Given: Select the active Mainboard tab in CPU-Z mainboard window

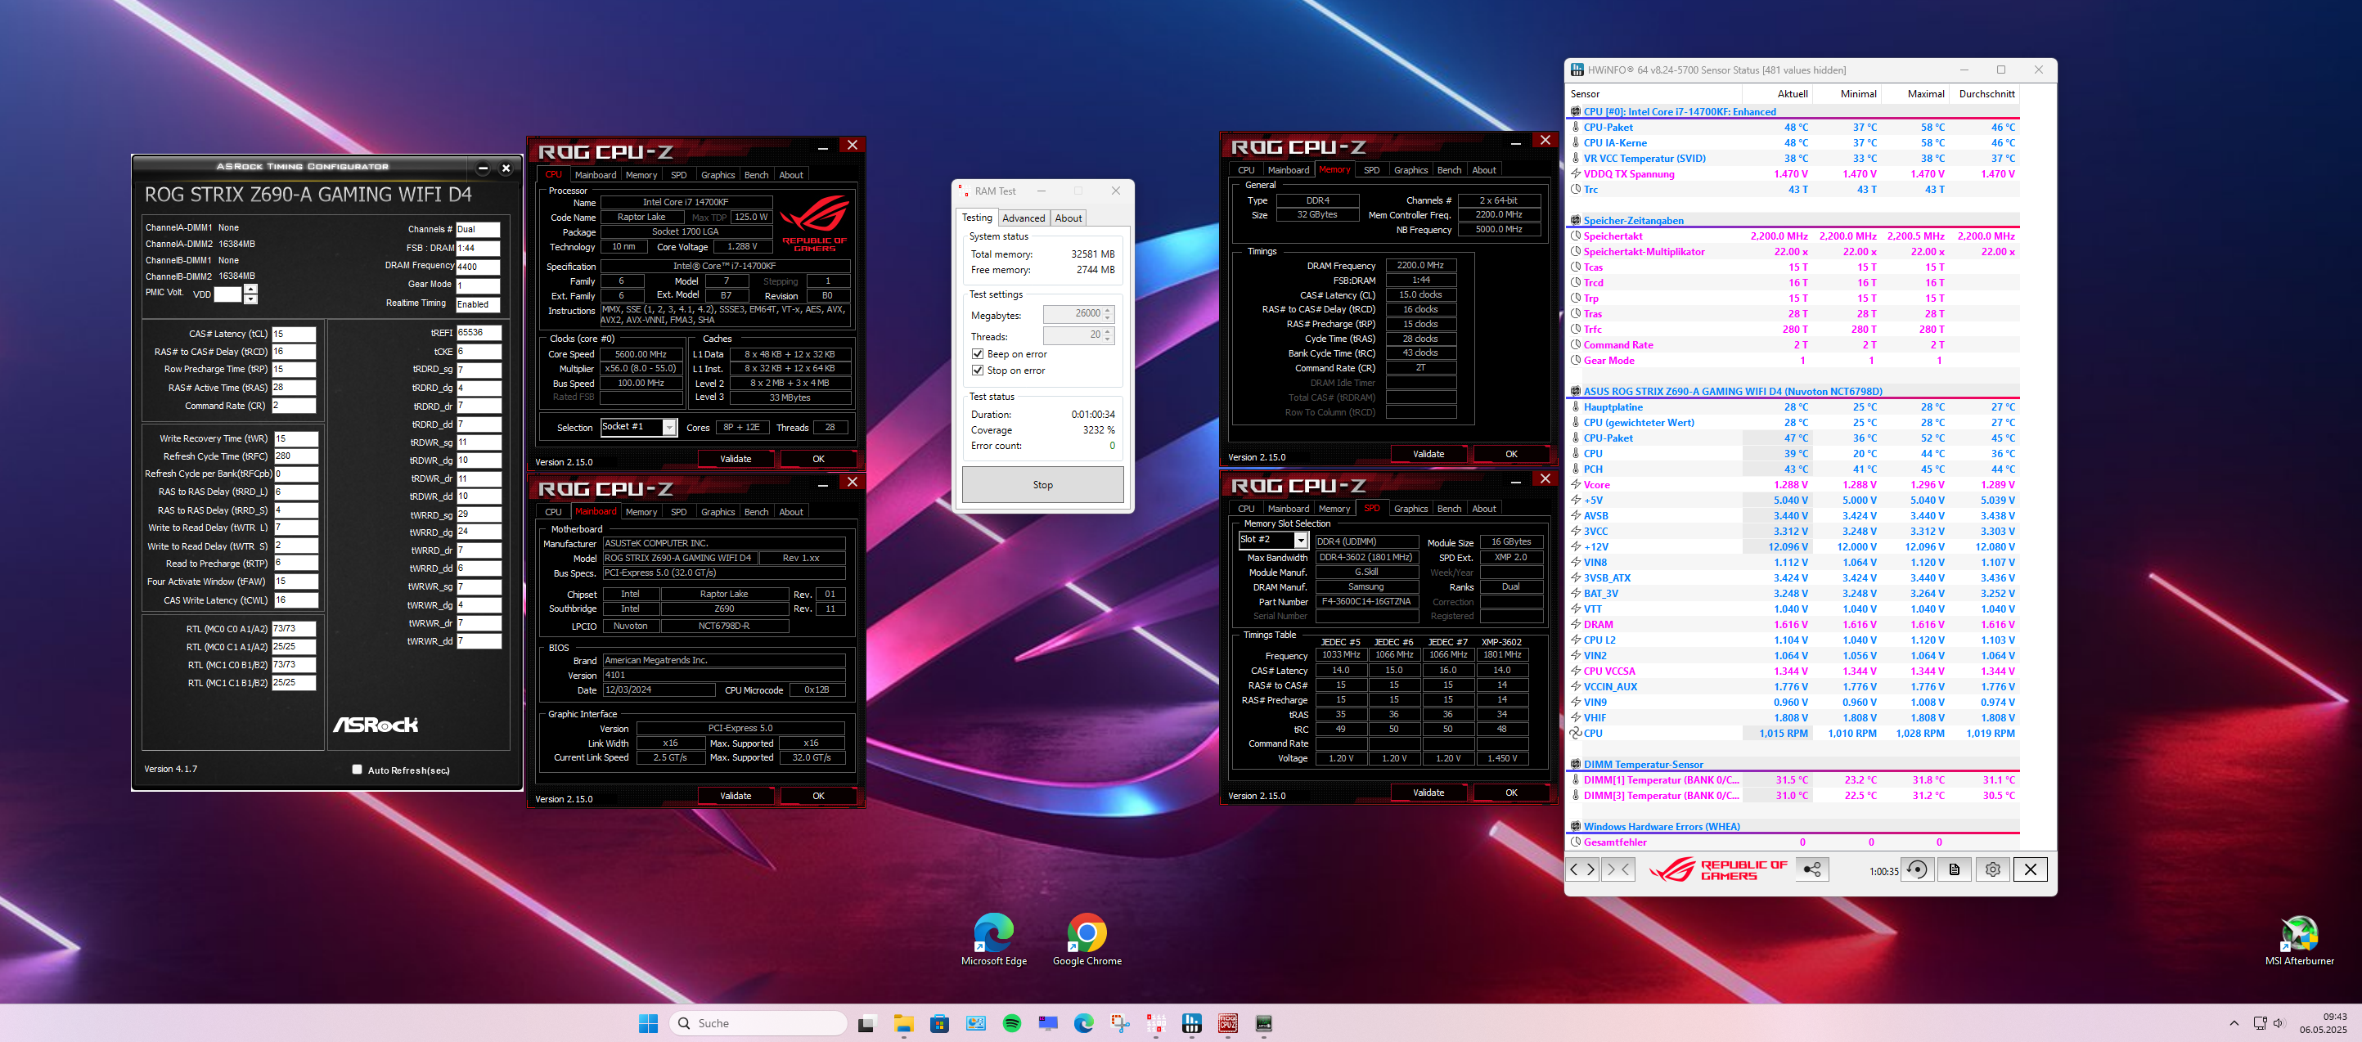Looking at the screenshot, I should [595, 511].
